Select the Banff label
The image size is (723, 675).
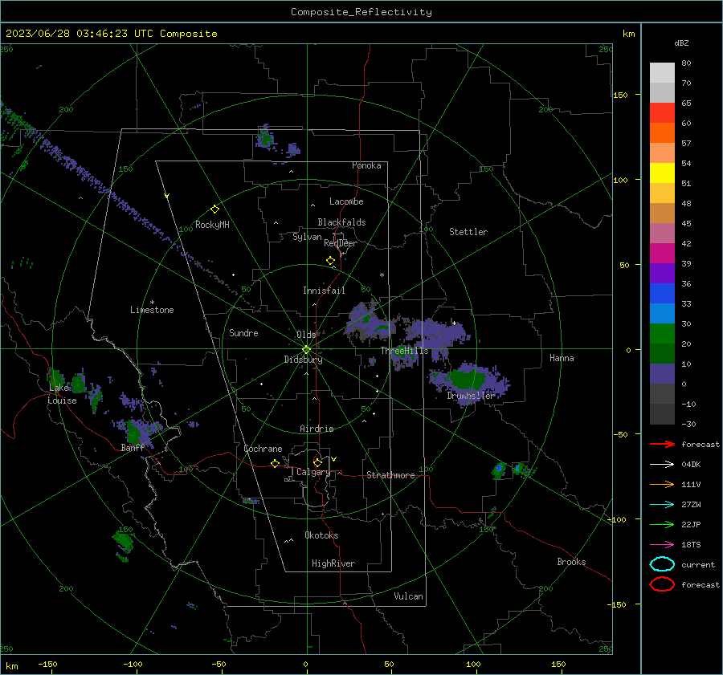pyautogui.click(x=133, y=447)
